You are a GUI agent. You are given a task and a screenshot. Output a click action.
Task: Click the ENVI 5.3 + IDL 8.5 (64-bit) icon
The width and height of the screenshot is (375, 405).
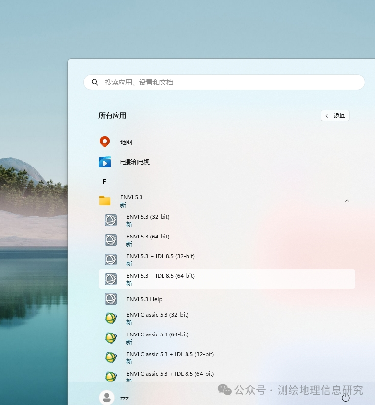(x=111, y=279)
